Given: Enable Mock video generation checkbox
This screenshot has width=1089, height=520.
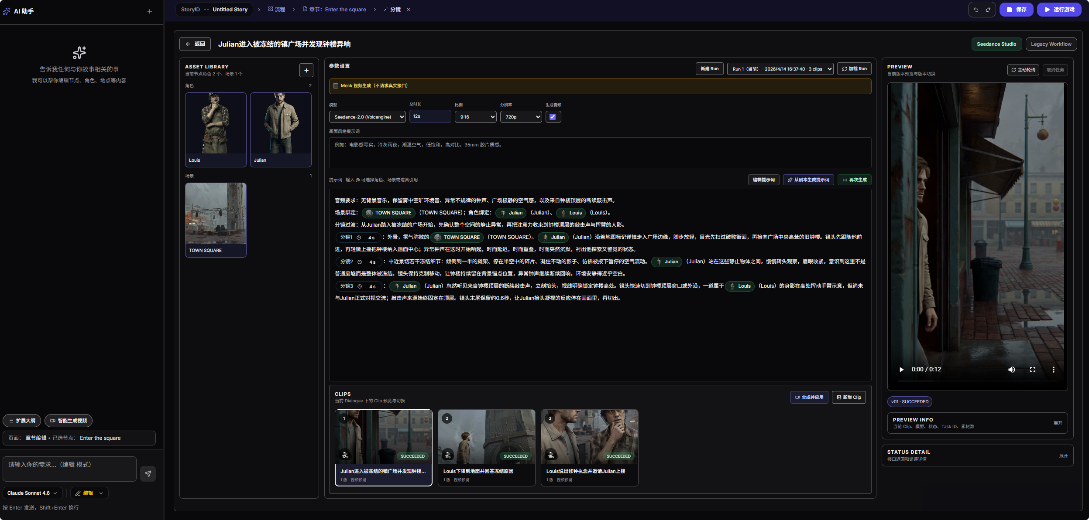Looking at the screenshot, I should [336, 86].
